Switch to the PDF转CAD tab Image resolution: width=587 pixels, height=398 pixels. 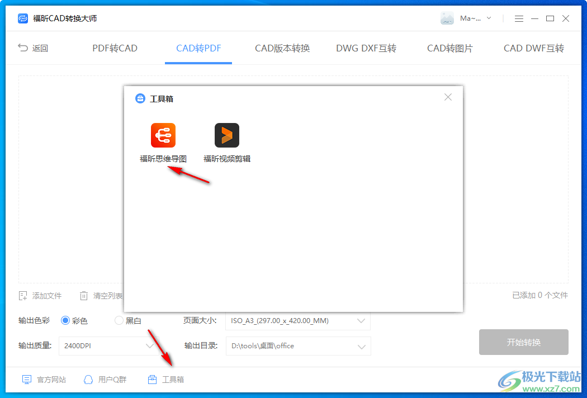(x=115, y=48)
